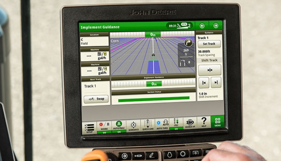Open Auto Turn settings
281x161 pixels.
click(162, 124)
